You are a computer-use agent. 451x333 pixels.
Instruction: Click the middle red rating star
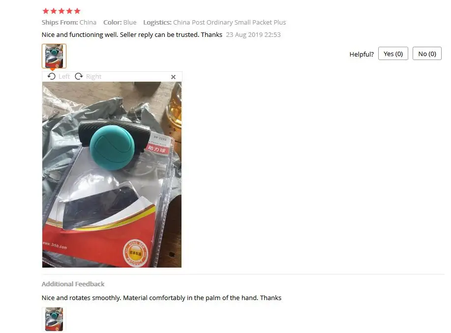[61, 11]
